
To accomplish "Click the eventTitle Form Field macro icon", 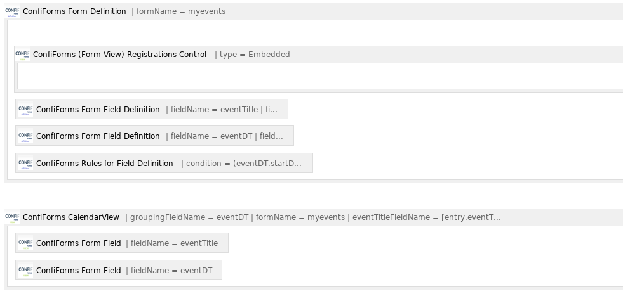I will point(25,243).
